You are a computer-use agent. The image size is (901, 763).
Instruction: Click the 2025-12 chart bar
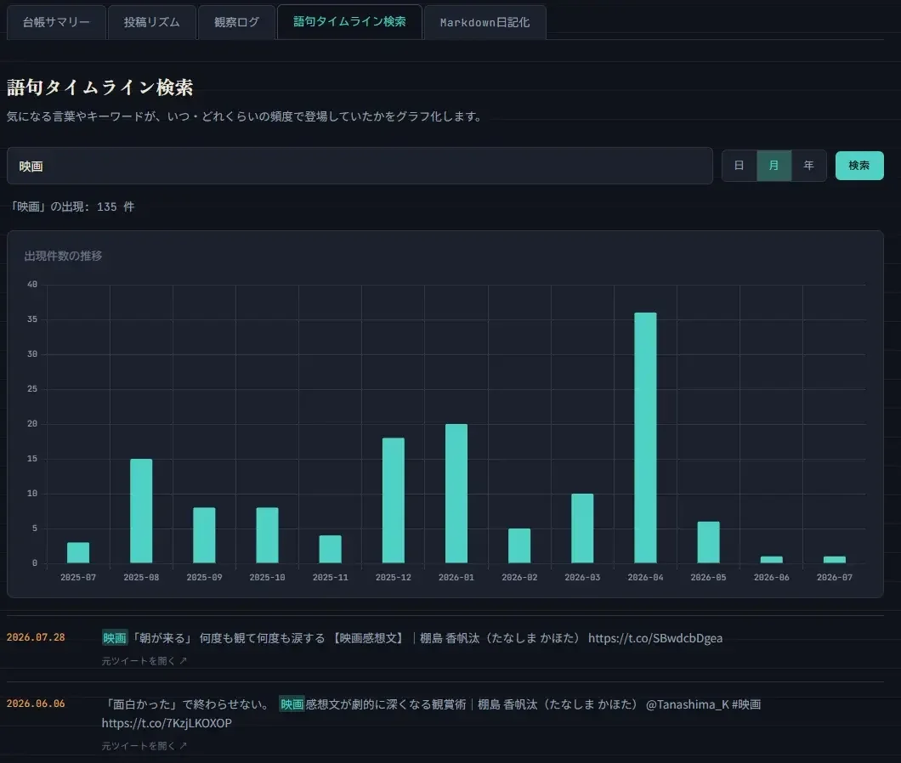[x=393, y=500]
